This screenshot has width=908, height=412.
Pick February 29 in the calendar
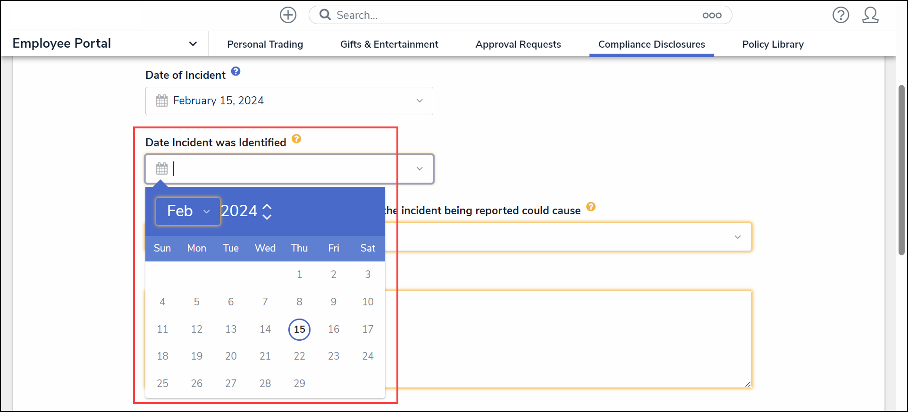tap(299, 383)
